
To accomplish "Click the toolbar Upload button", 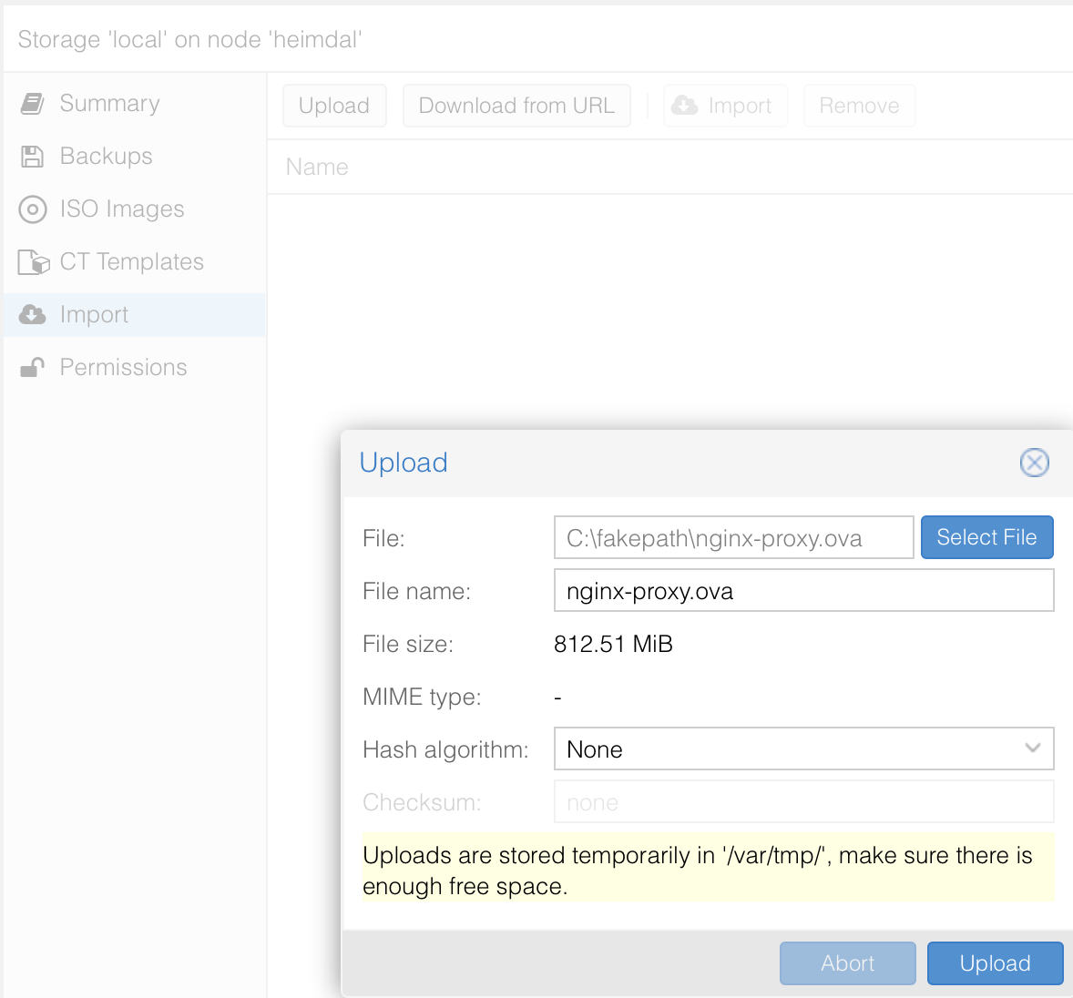I will tap(334, 106).
